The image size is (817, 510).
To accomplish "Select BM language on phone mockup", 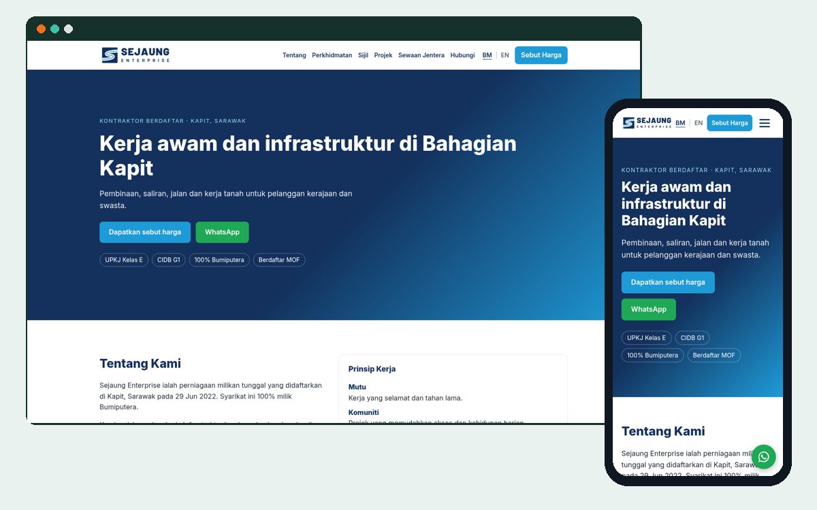I will point(680,123).
